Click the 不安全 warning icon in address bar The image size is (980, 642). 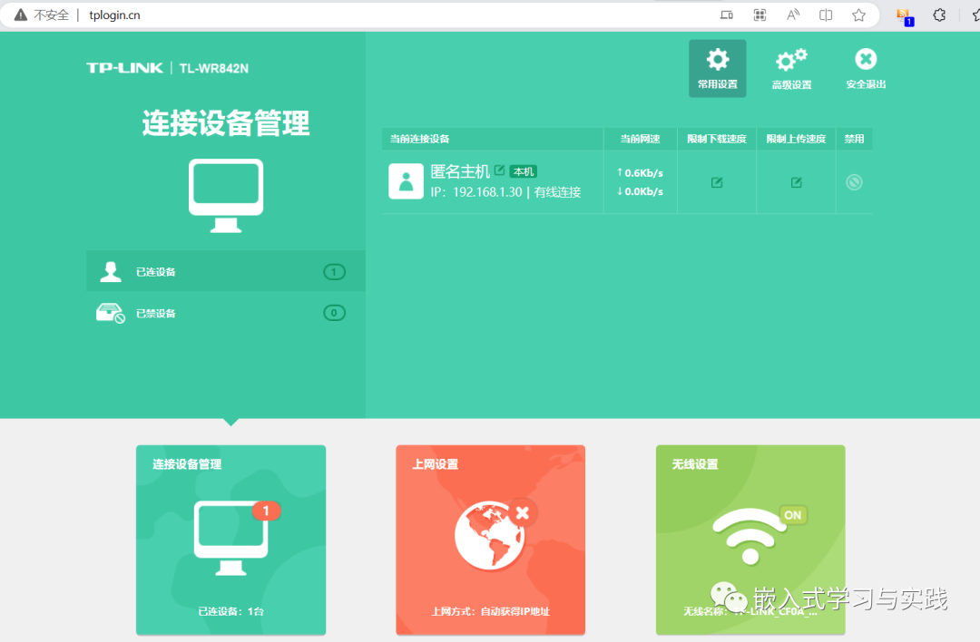click(20, 15)
